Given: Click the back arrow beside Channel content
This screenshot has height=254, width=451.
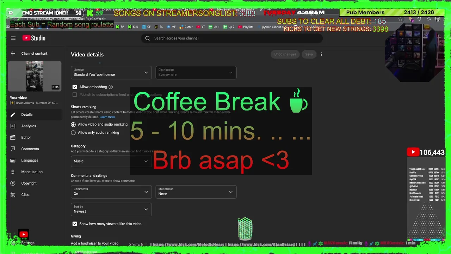Looking at the screenshot, I should click(13, 54).
